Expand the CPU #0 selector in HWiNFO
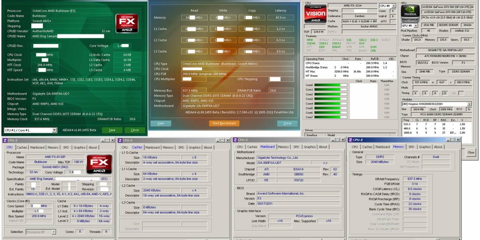Screen dimensions: 480x240 coord(387,6)
